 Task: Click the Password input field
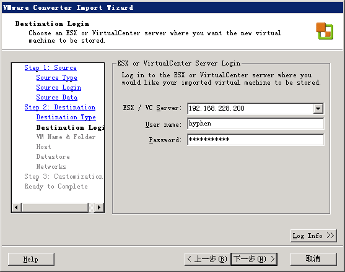pyautogui.click(x=255, y=140)
